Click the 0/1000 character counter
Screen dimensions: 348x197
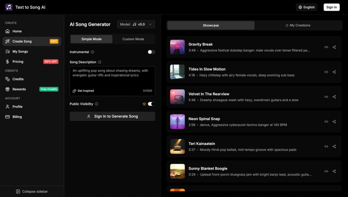point(148,91)
